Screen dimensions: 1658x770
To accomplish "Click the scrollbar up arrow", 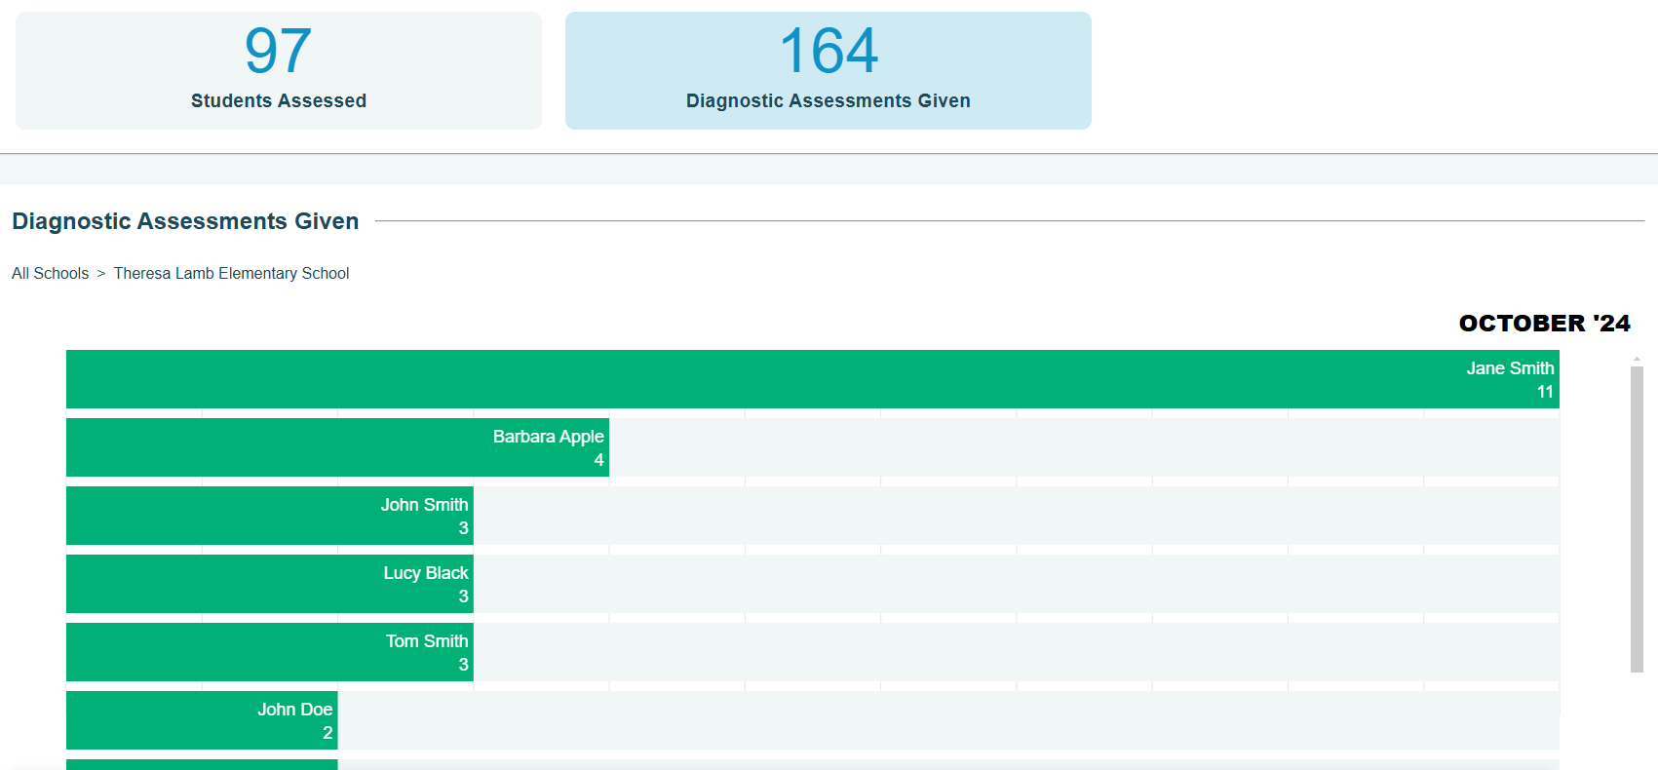I will tap(1637, 359).
